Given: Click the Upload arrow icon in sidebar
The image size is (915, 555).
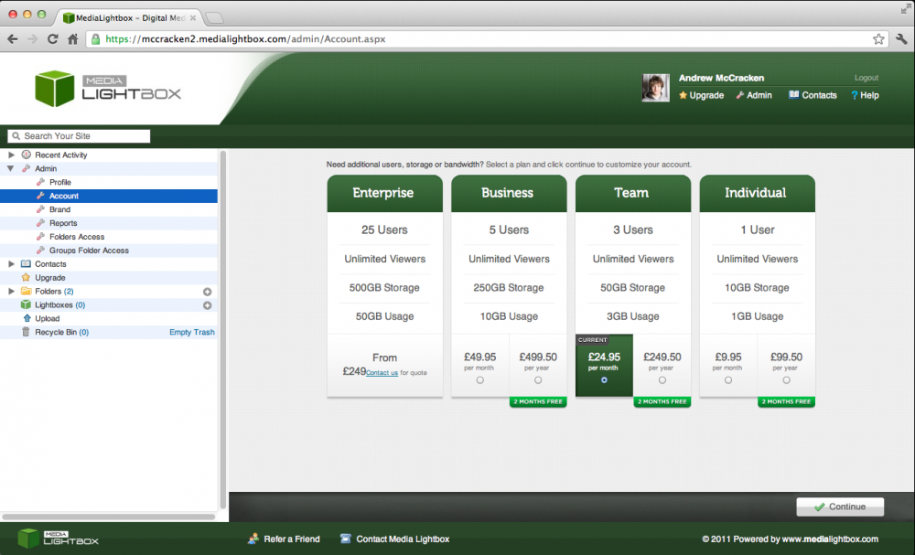Looking at the screenshot, I should [x=26, y=319].
